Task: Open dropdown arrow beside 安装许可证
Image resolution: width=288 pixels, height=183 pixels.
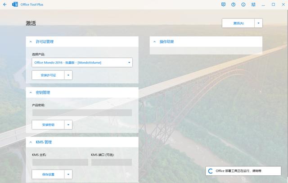Action: 68,75
